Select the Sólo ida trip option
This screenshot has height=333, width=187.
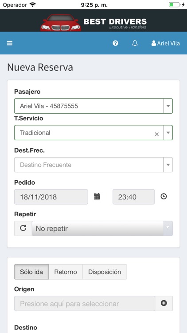coord(31,272)
